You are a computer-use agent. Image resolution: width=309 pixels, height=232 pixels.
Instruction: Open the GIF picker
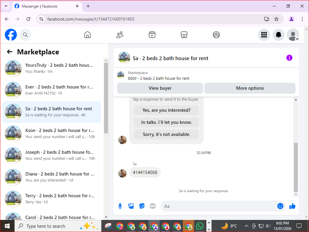click(x=153, y=206)
